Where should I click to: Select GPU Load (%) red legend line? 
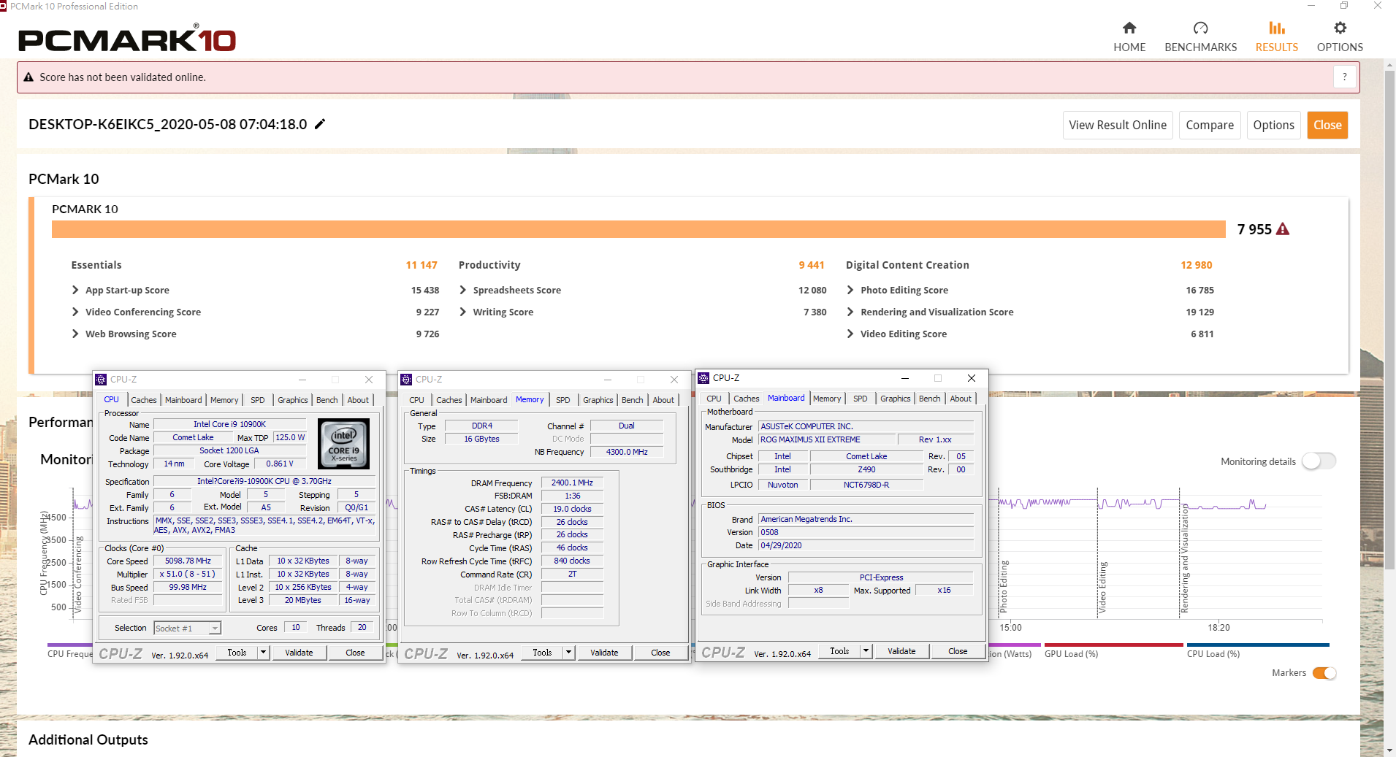[x=1113, y=645]
